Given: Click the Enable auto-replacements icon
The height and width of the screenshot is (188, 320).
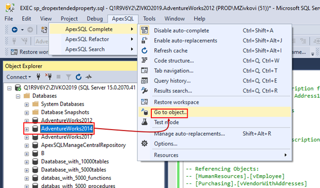Looking at the screenshot, I should tap(145, 40).
